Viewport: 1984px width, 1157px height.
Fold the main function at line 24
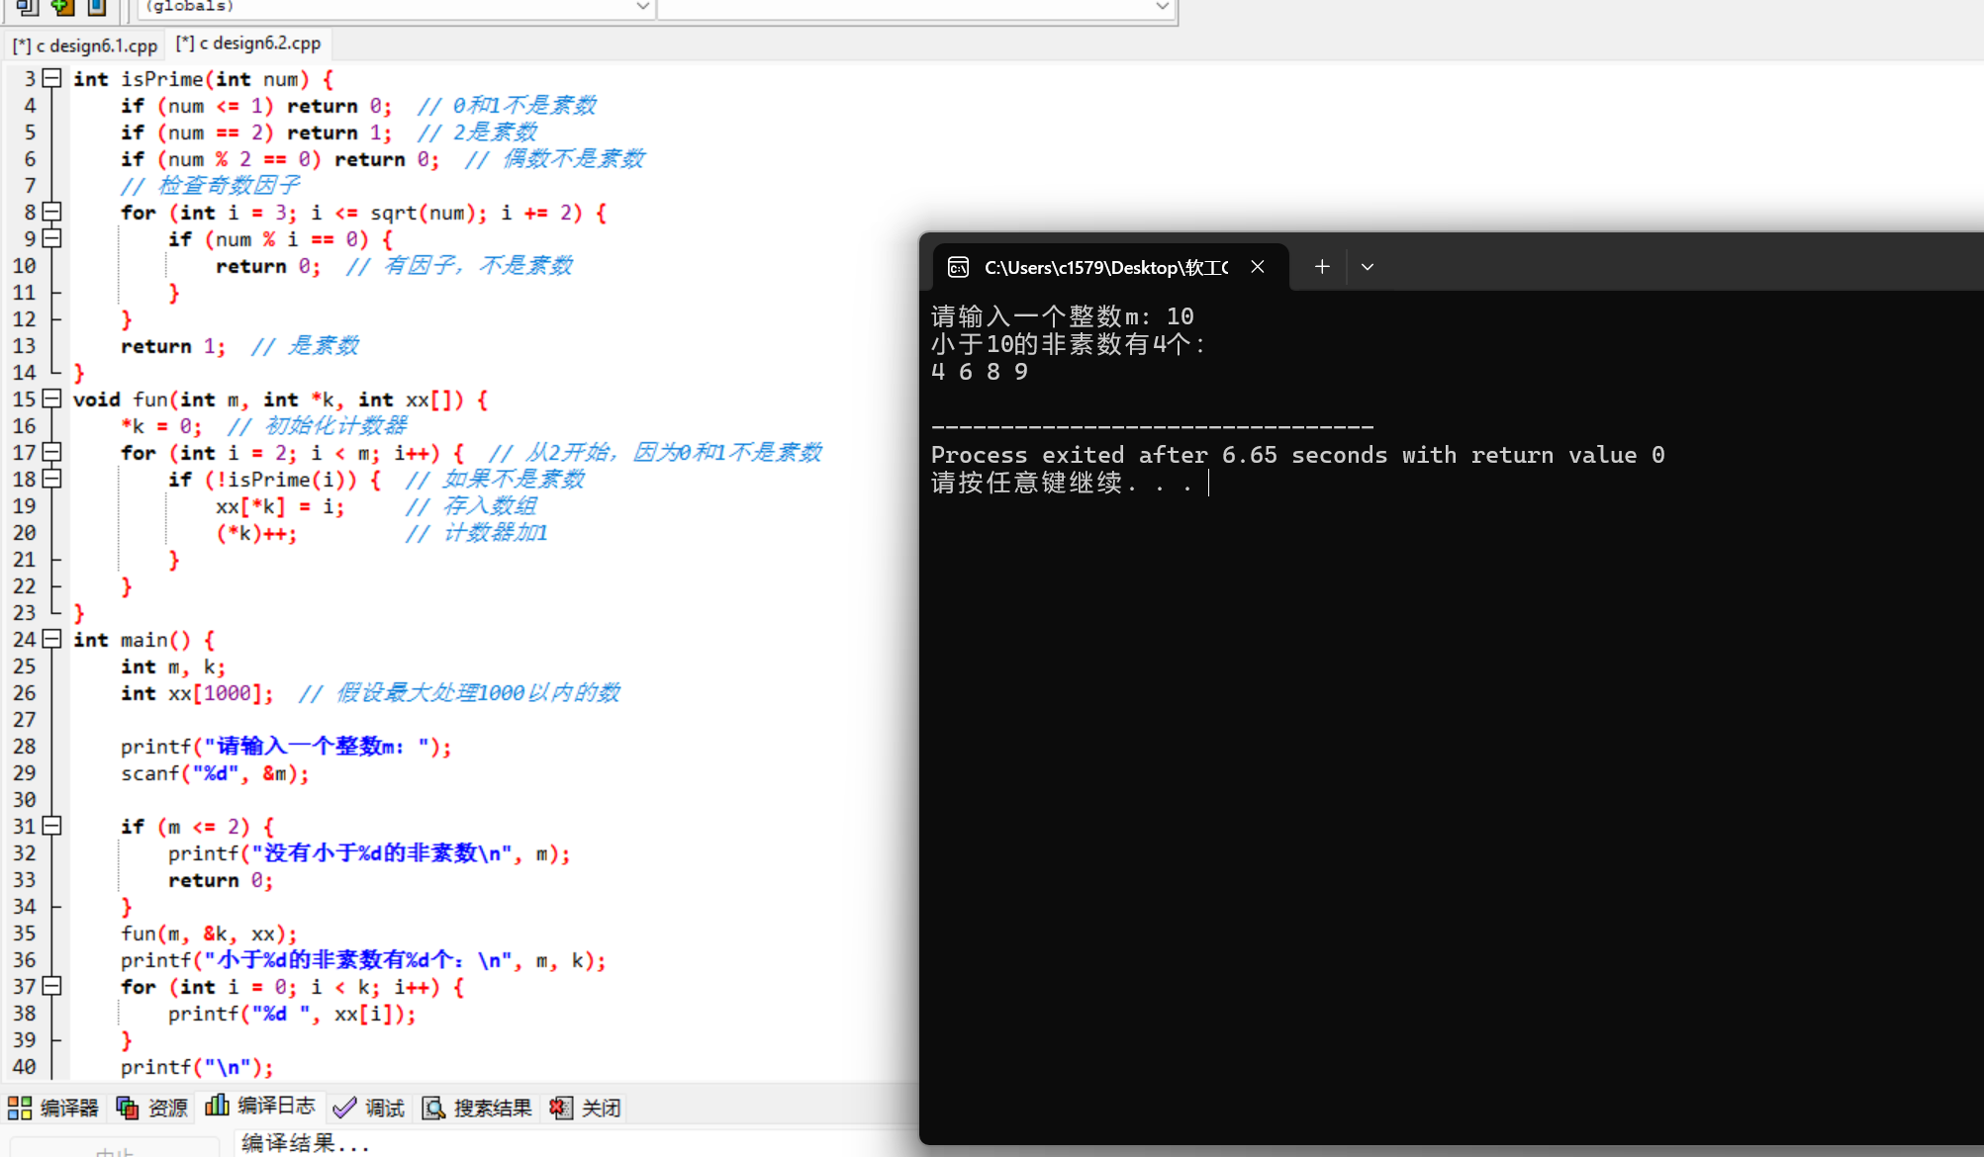point(52,639)
